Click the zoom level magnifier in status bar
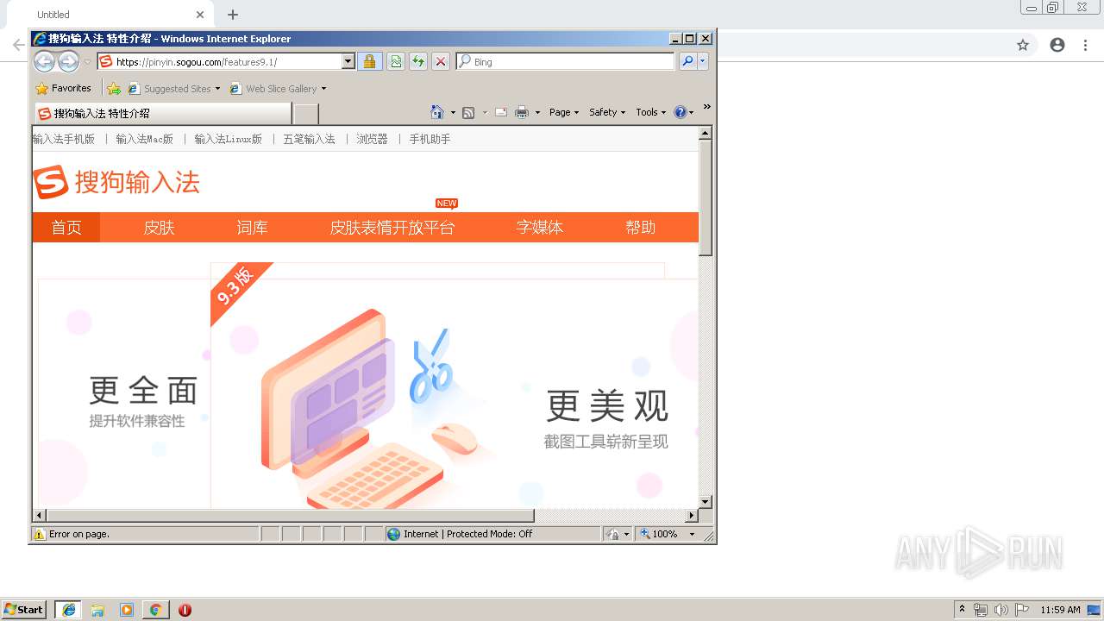Screen dimensions: 1104x621 [x=644, y=534]
